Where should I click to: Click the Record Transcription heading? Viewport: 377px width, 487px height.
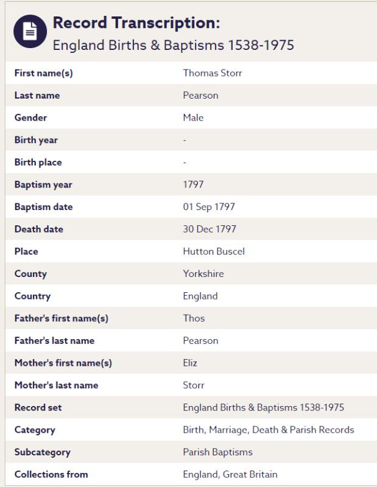(136, 24)
